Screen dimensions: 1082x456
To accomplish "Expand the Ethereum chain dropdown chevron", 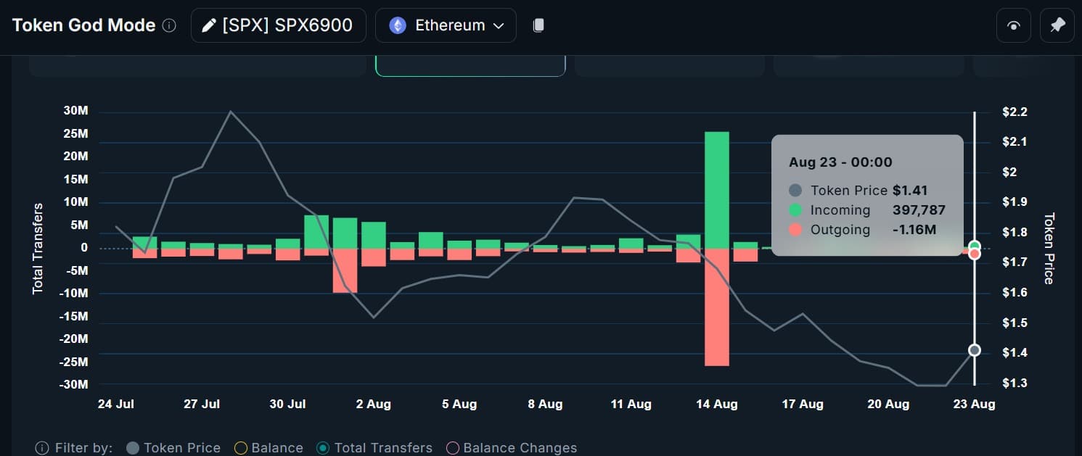I will 499,25.
